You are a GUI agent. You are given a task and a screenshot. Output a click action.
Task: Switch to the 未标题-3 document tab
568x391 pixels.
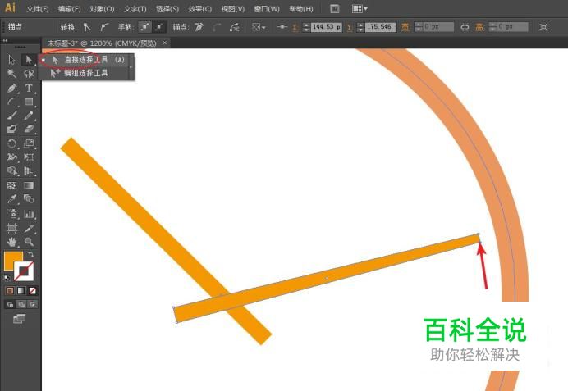(102, 43)
